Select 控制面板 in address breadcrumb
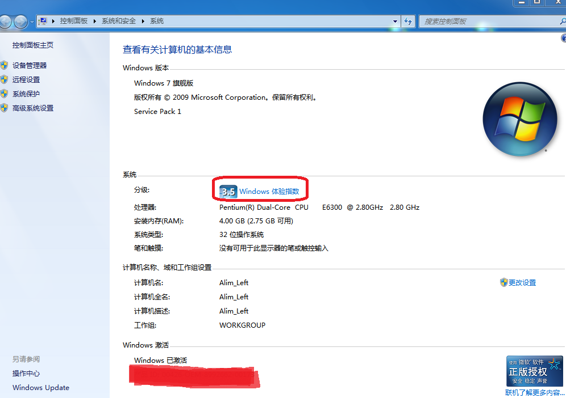The image size is (566, 398). coord(74,21)
